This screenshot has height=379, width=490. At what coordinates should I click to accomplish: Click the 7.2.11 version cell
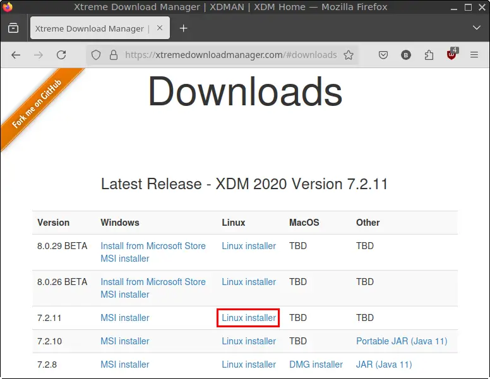pyautogui.click(x=49, y=318)
